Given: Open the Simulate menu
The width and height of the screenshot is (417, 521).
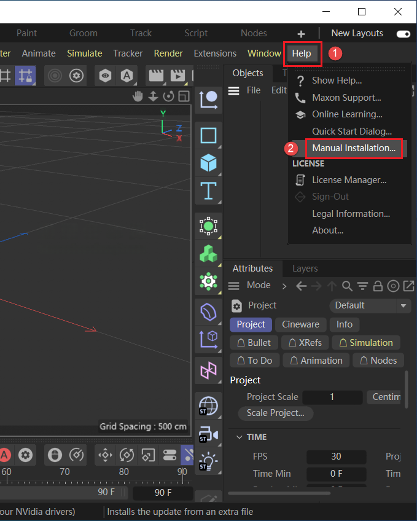Looking at the screenshot, I should click(x=85, y=53).
